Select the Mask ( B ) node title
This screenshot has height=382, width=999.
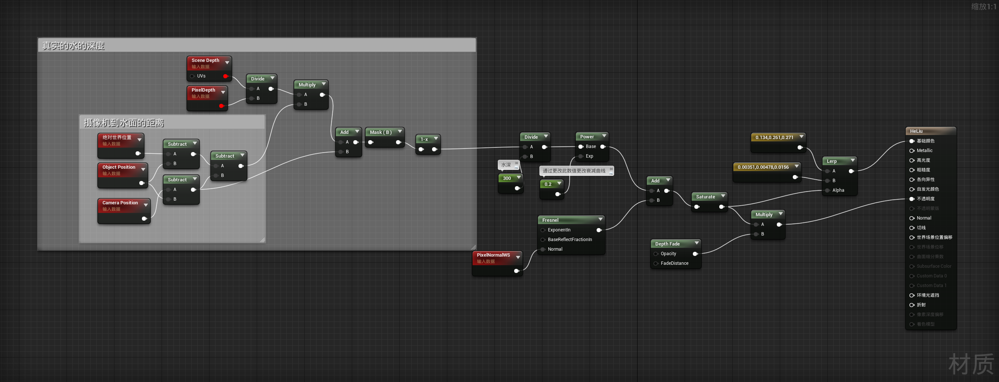pos(380,132)
